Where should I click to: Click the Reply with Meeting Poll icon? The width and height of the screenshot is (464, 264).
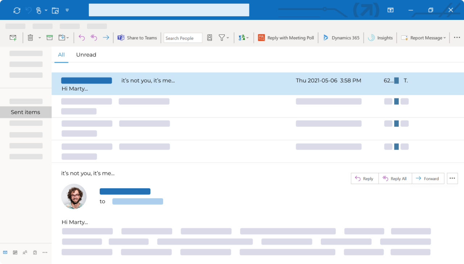(261, 37)
